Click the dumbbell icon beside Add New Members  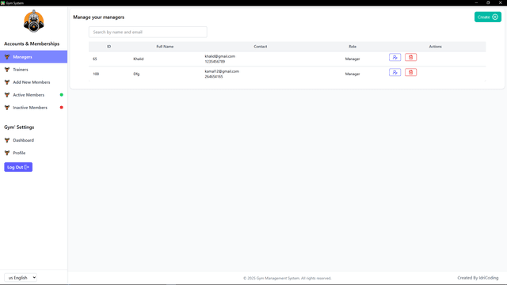pyautogui.click(x=7, y=82)
